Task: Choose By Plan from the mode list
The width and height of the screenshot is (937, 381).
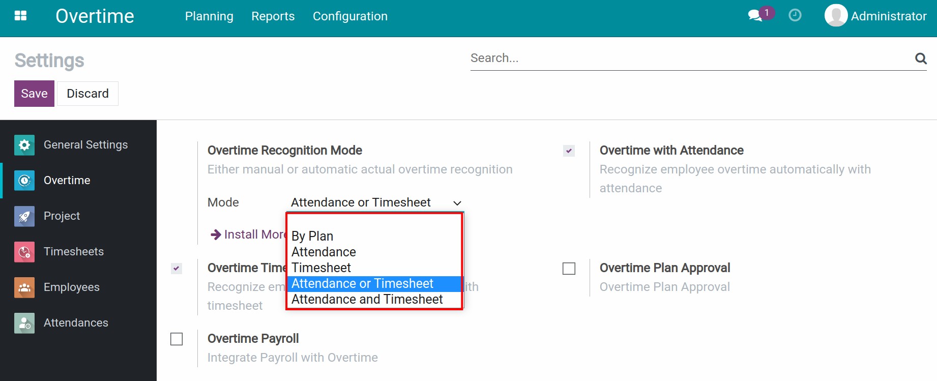Action: click(312, 236)
